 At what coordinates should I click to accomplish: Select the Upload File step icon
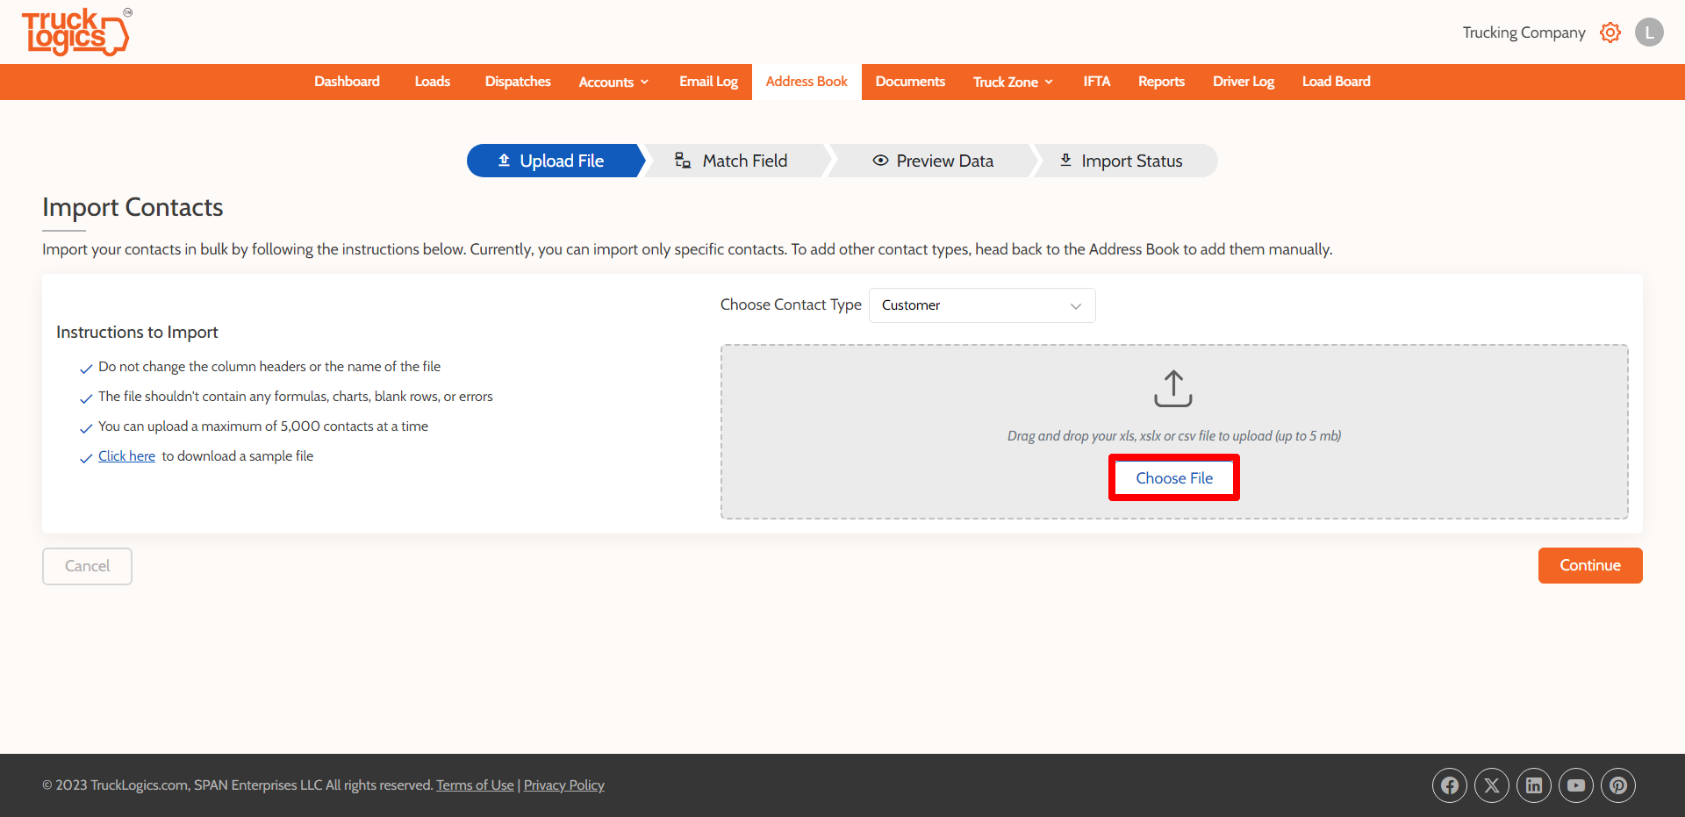(x=503, y=161)
